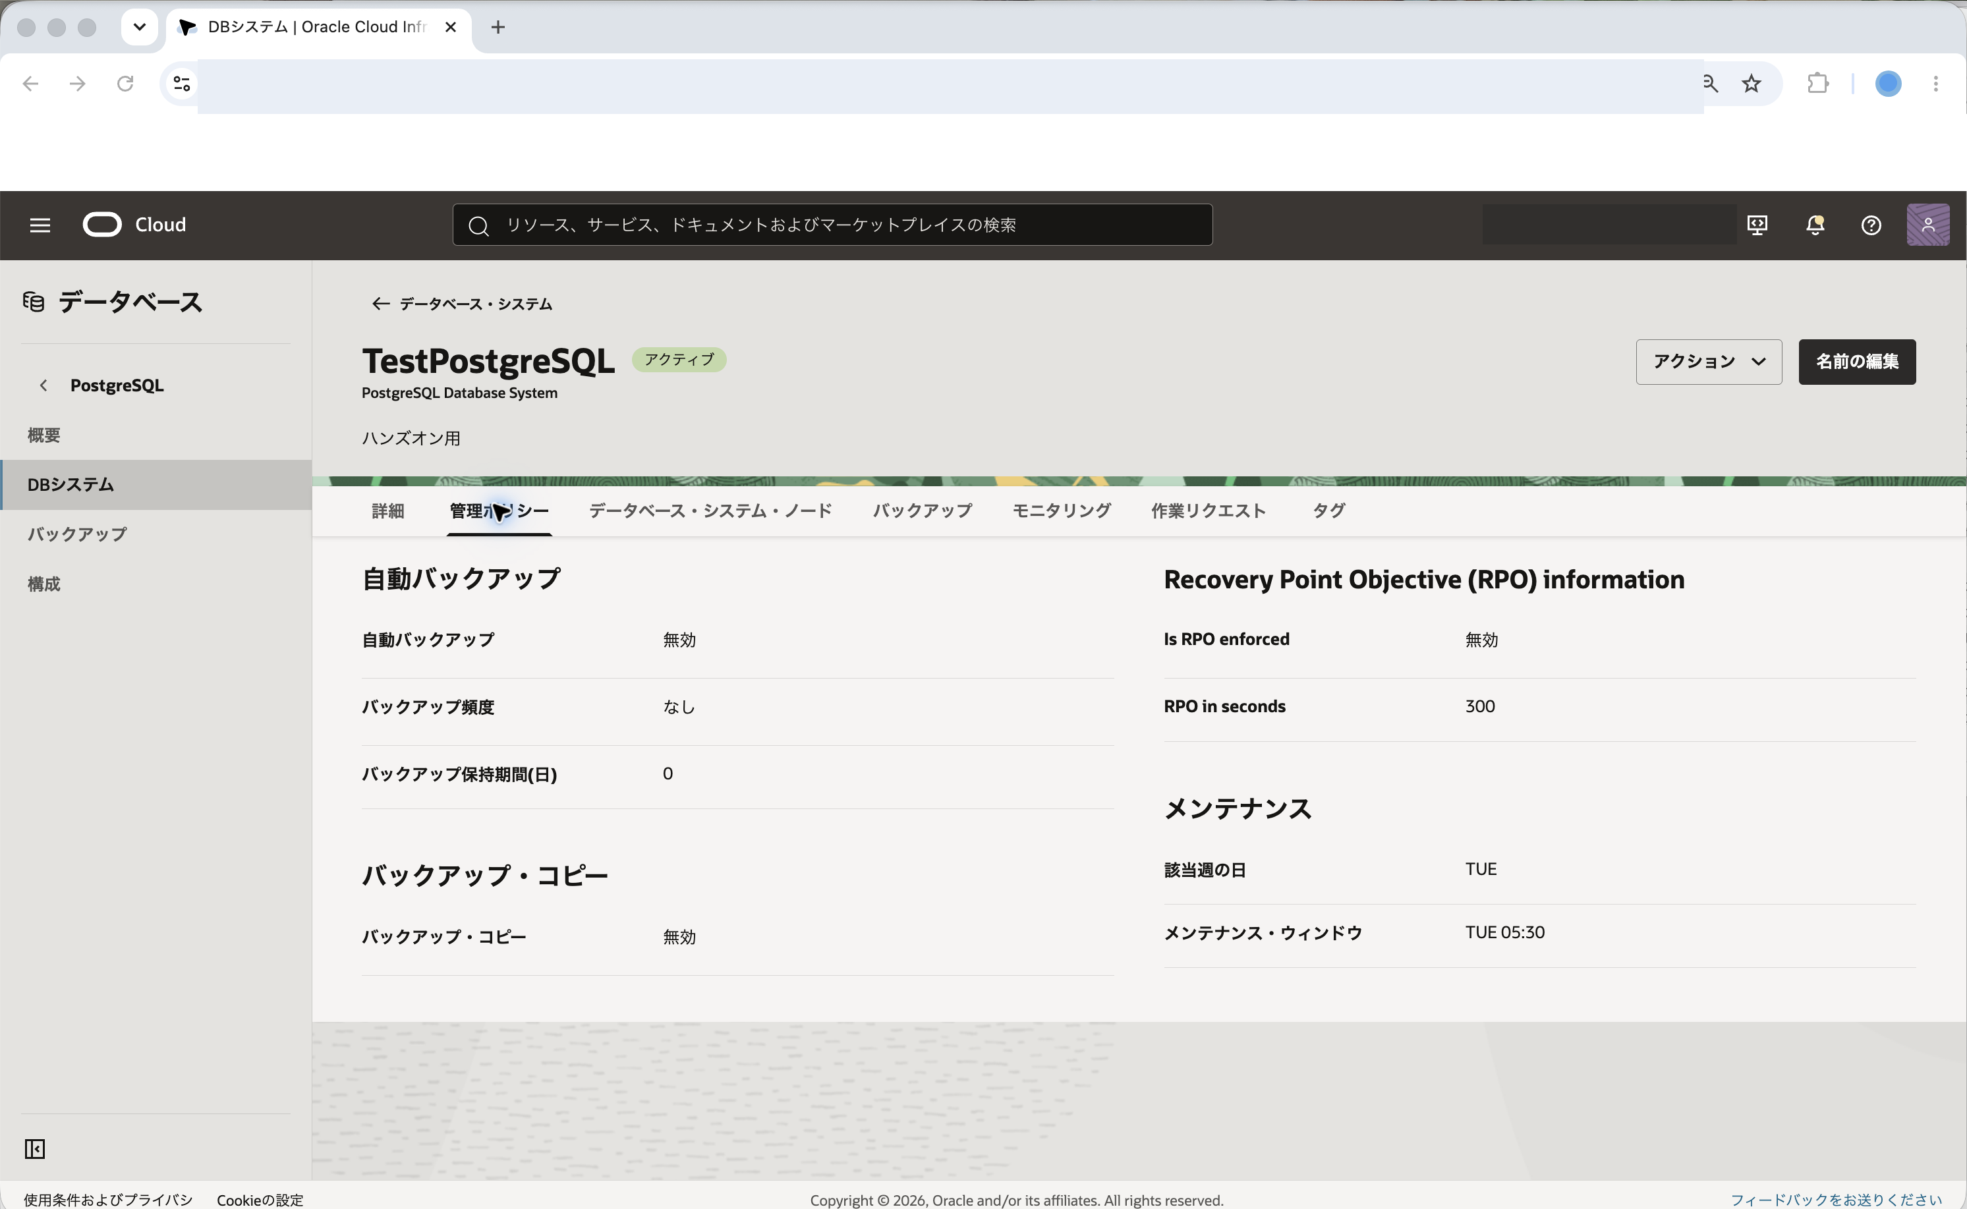Viewport: 1967px width, 1209px height.
Task: Open the 作業リクエスト tab
Action: click(1208, 511)
